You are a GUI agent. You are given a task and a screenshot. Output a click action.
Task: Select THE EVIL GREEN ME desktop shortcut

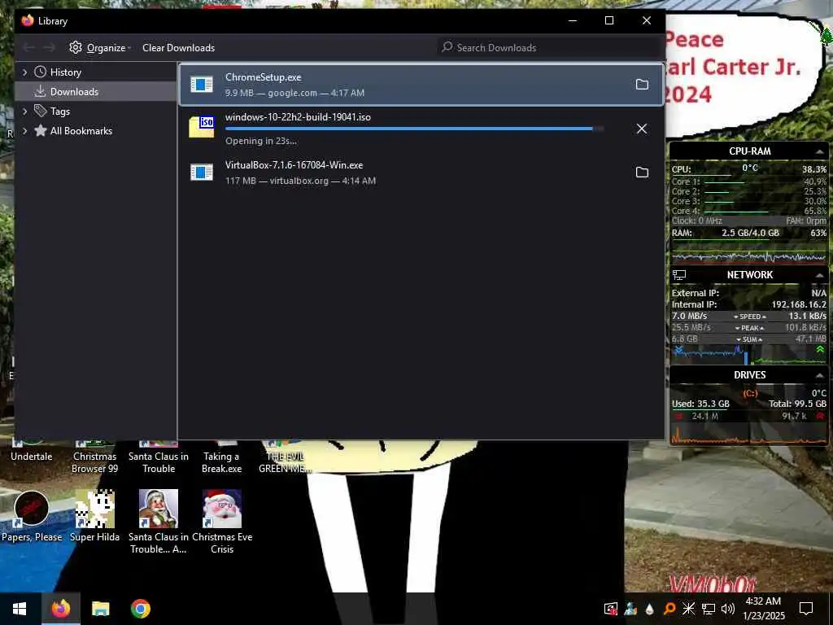285,457
